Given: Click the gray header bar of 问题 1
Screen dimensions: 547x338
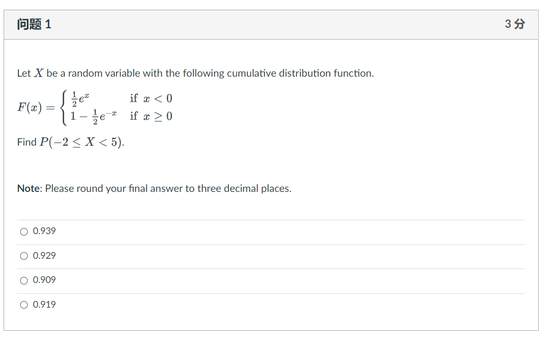Looking at the screenshot, I should tap(257, 24).
